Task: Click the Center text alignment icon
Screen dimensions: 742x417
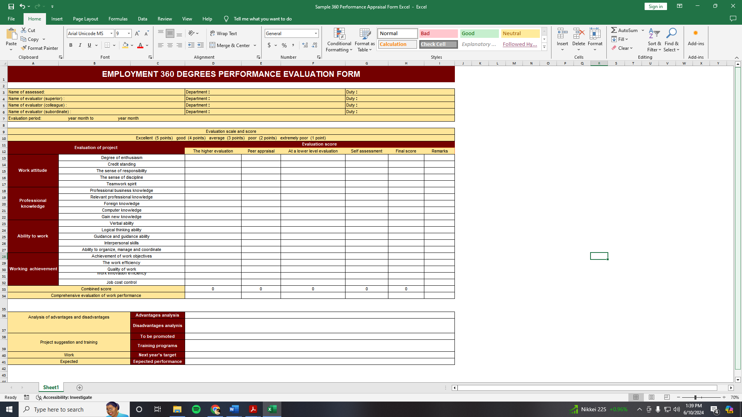Action: point(170,46)
